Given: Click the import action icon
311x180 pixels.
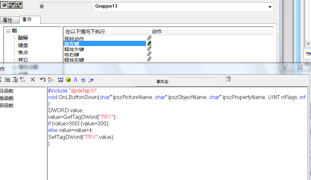Looking at the screenshot, I should 83,79.
